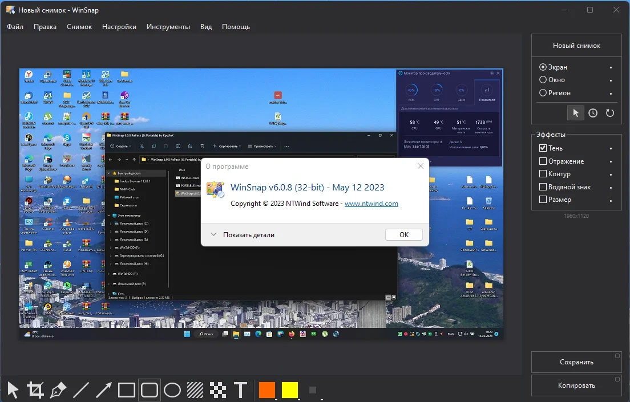The height and width of the screenshot is (402, 630).
Task: Open options square on Сохранить button corner
Action: point(617,356)
